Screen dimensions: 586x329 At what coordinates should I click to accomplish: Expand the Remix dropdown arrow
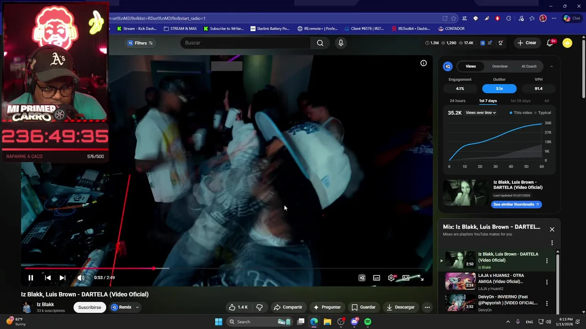coord(137,308)
